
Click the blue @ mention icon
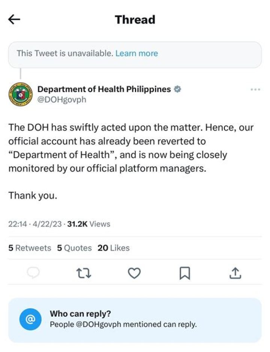pos(30,319)
